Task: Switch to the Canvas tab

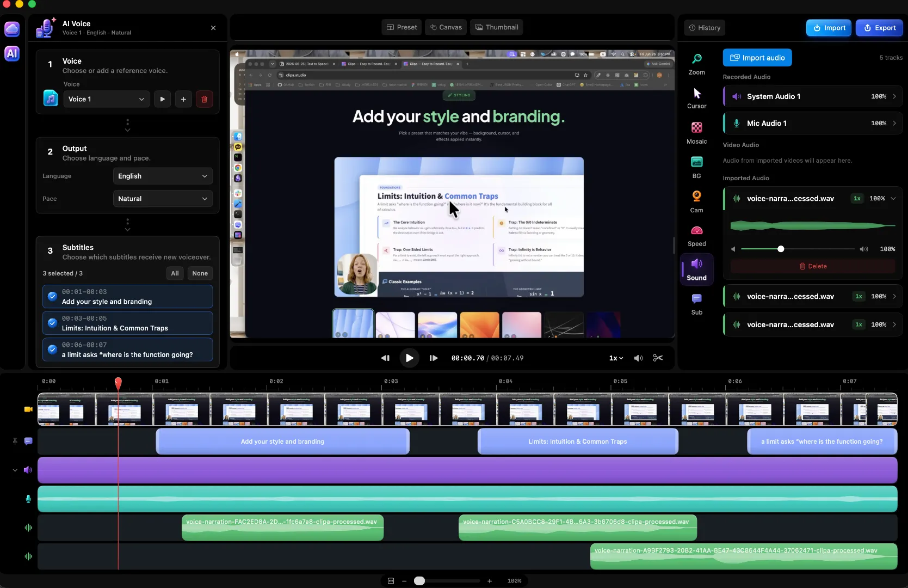Action: pos(446,27)
